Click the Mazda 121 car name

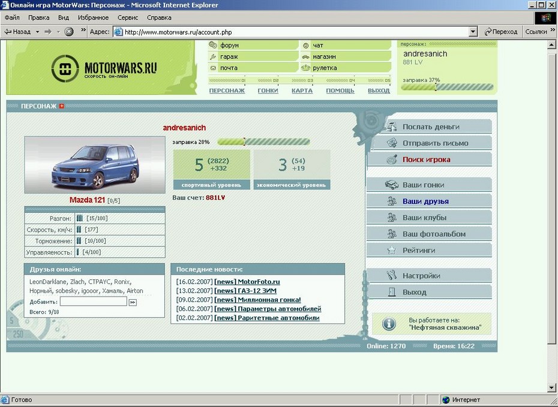tap(87, 200)
